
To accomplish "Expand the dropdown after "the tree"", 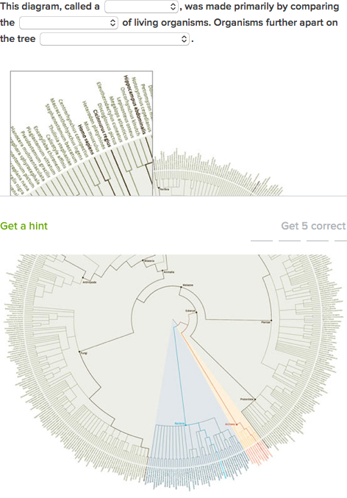I will [x=115, y=39].
